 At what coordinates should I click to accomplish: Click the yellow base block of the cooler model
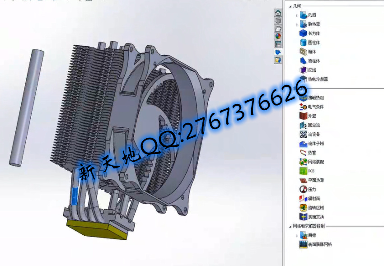click(x=96, y=229)
